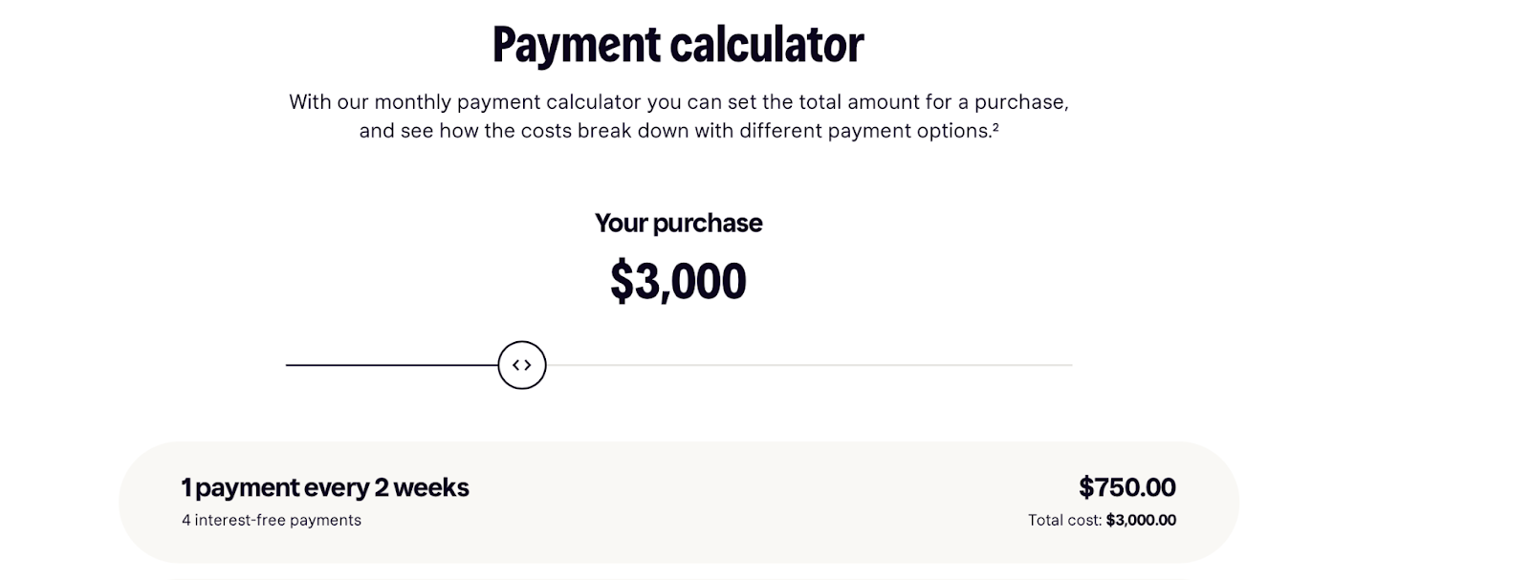Open footnote 2 after "payment options"
The height and width of the screenshot is (580, 1530).
click(x=995, y=125)
